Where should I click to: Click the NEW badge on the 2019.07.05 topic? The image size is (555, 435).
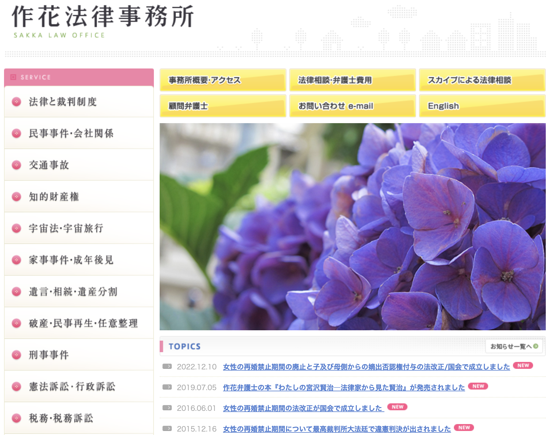(x=478, y=386)
